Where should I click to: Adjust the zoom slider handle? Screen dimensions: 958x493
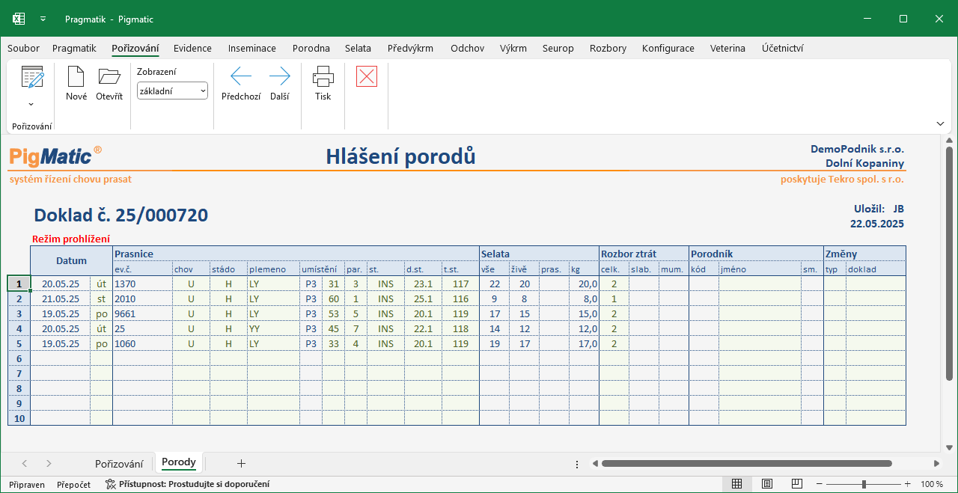tap(864, 484)
